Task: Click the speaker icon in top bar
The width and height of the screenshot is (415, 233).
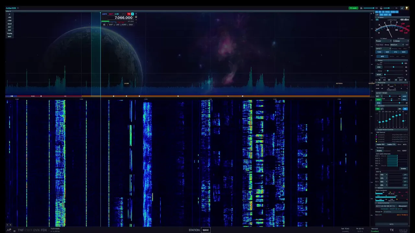Action: tap(361, 8)
